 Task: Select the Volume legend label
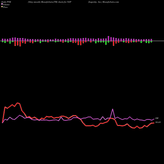pos(6,5)
